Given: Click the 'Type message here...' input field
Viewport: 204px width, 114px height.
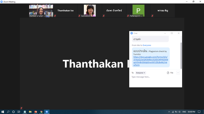Looking at the screenshot, I should [156, 77].
